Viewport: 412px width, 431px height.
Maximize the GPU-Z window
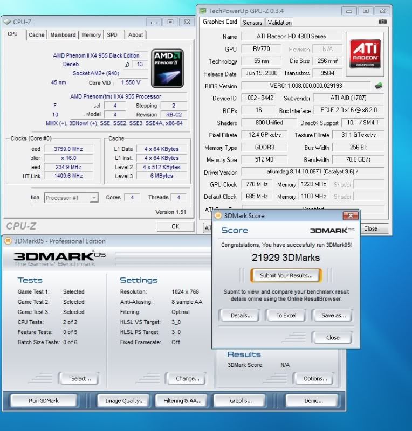pos(366,11)
